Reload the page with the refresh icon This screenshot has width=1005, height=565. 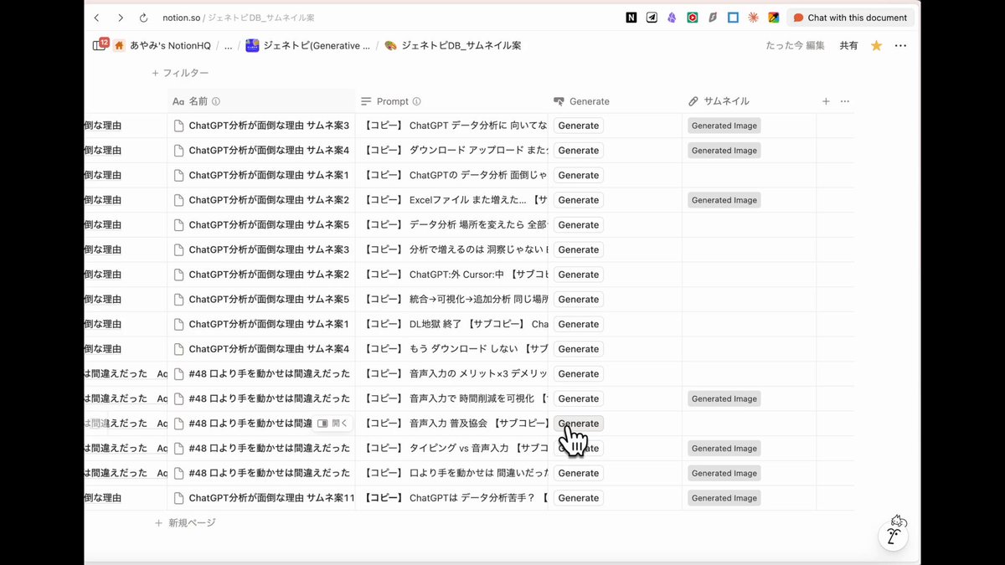pos(144,18)
